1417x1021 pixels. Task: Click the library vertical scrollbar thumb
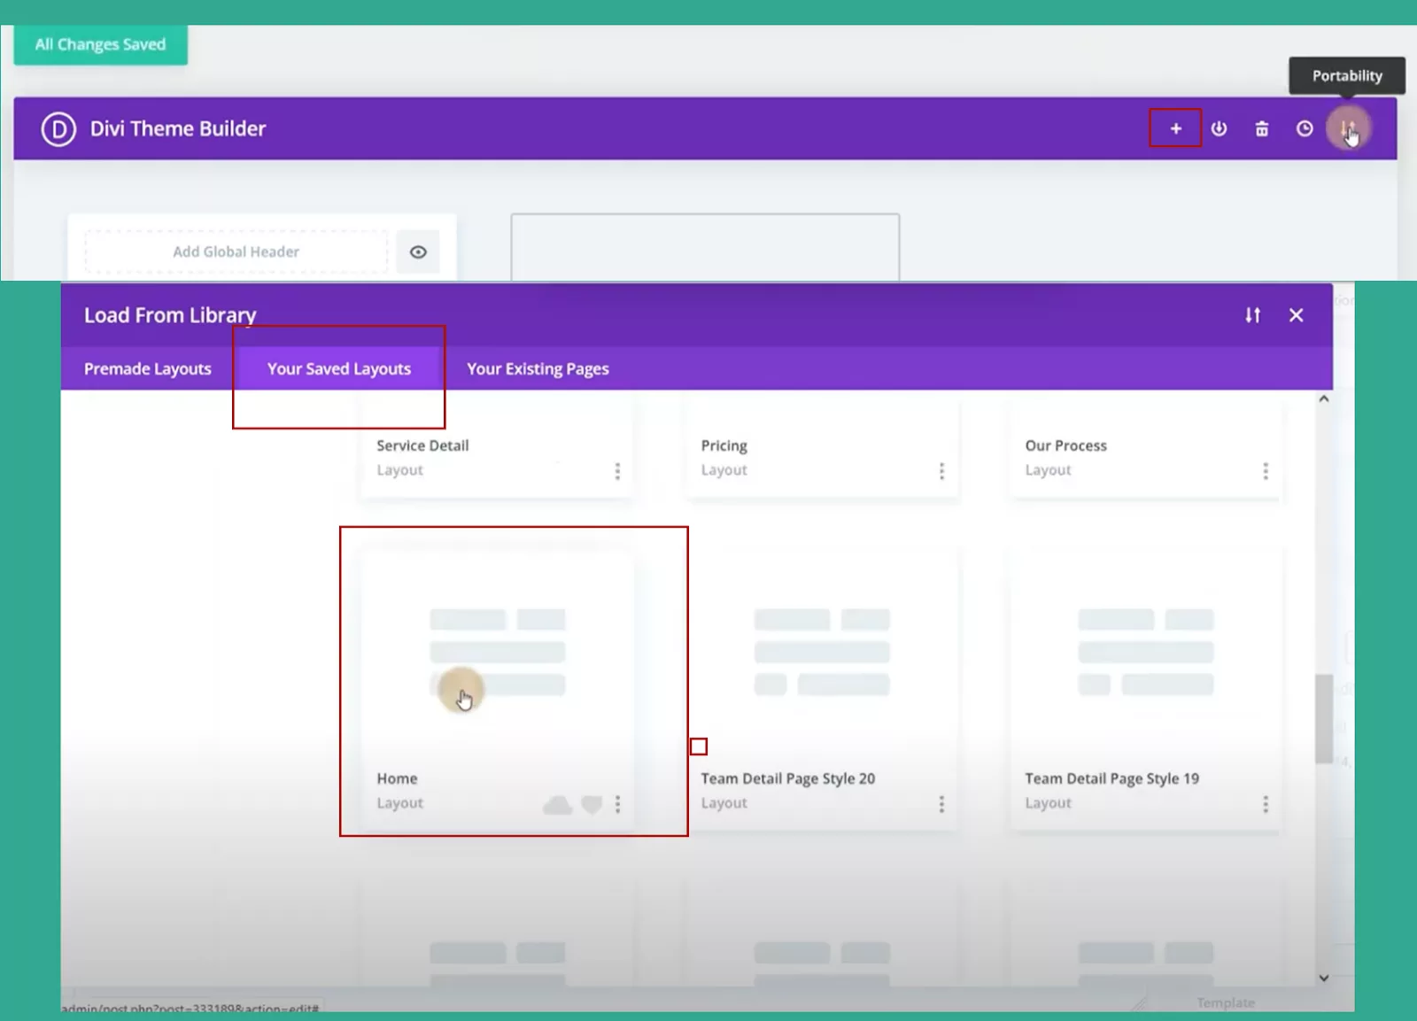pyautogui.click(x=1324, y=719)
